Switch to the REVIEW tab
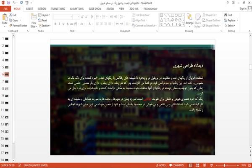The image size is (252, 168). click(x=110, y=9)
